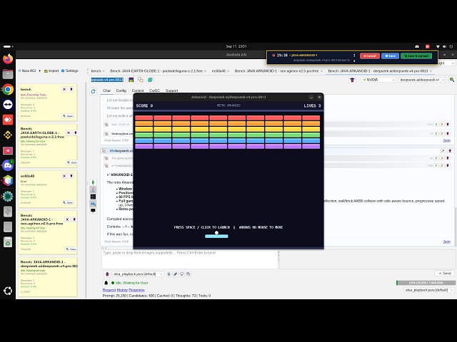
Task: Toggle the fast-forward button in the vertical toolbar
Action: 94,204
